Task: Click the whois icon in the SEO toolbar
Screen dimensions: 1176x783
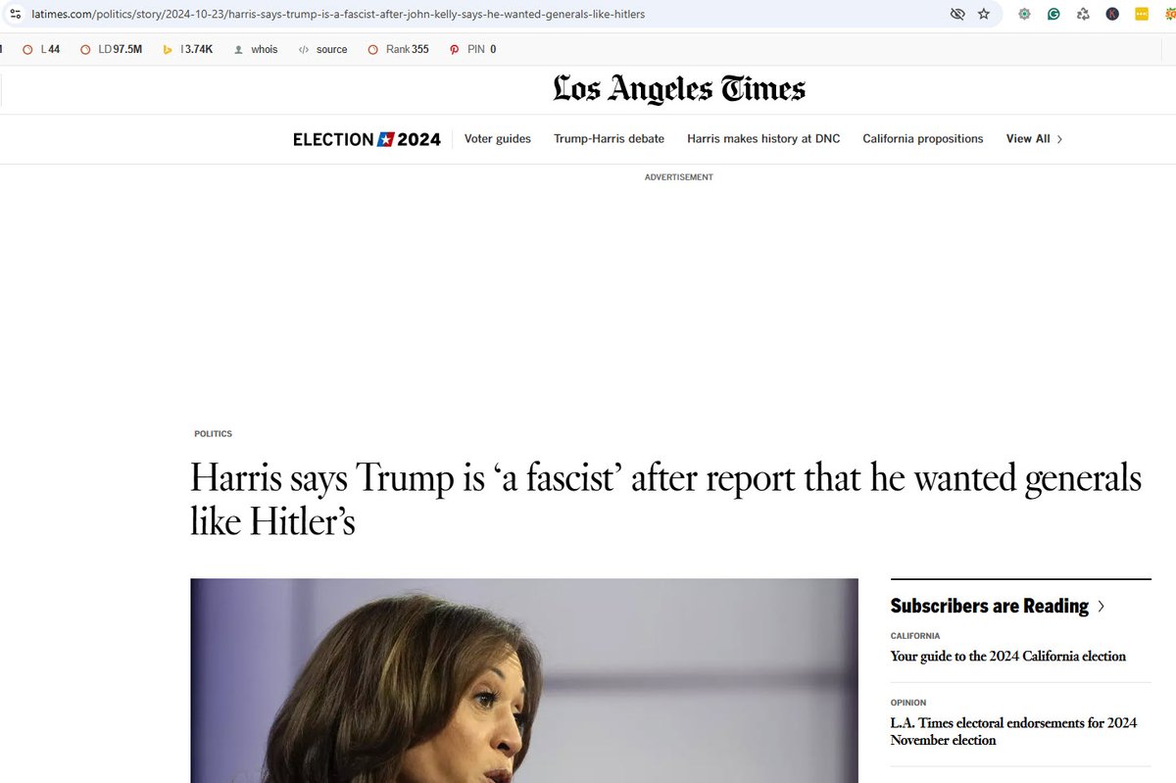Action: (x=239, y=49)
